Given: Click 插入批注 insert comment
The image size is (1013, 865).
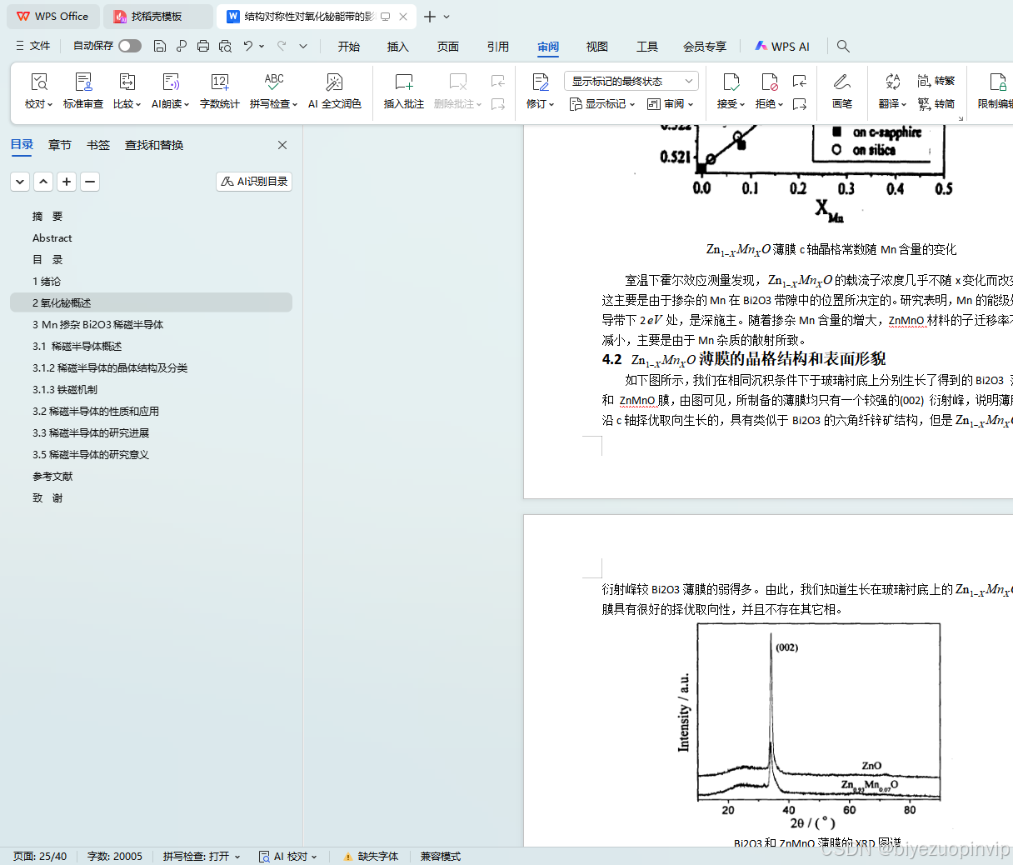Looking at the screenshot, I should point(404,91).
